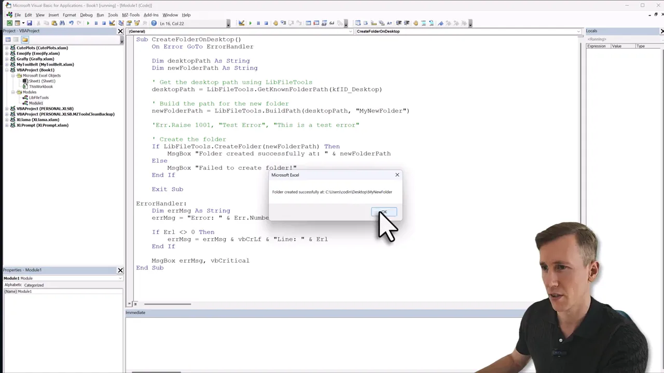
Task: Pause execution with the Break icon
Action: pos(96,23)
